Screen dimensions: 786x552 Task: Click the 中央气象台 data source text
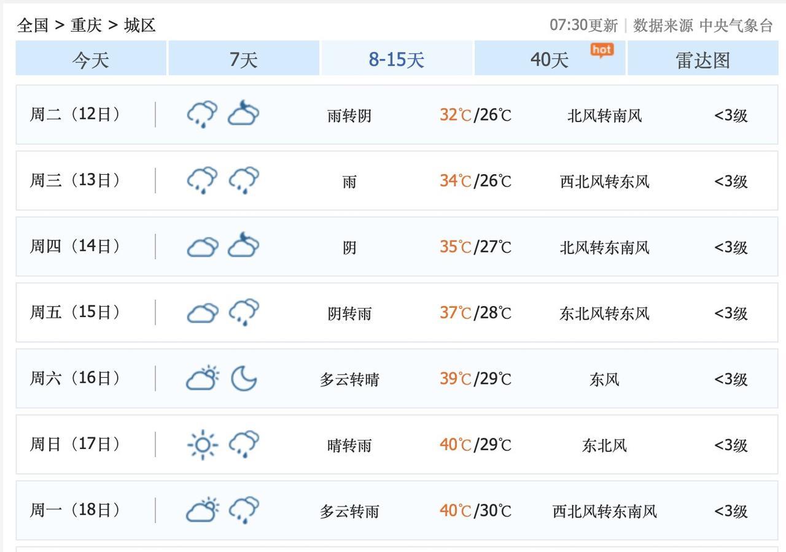point(736,25)
